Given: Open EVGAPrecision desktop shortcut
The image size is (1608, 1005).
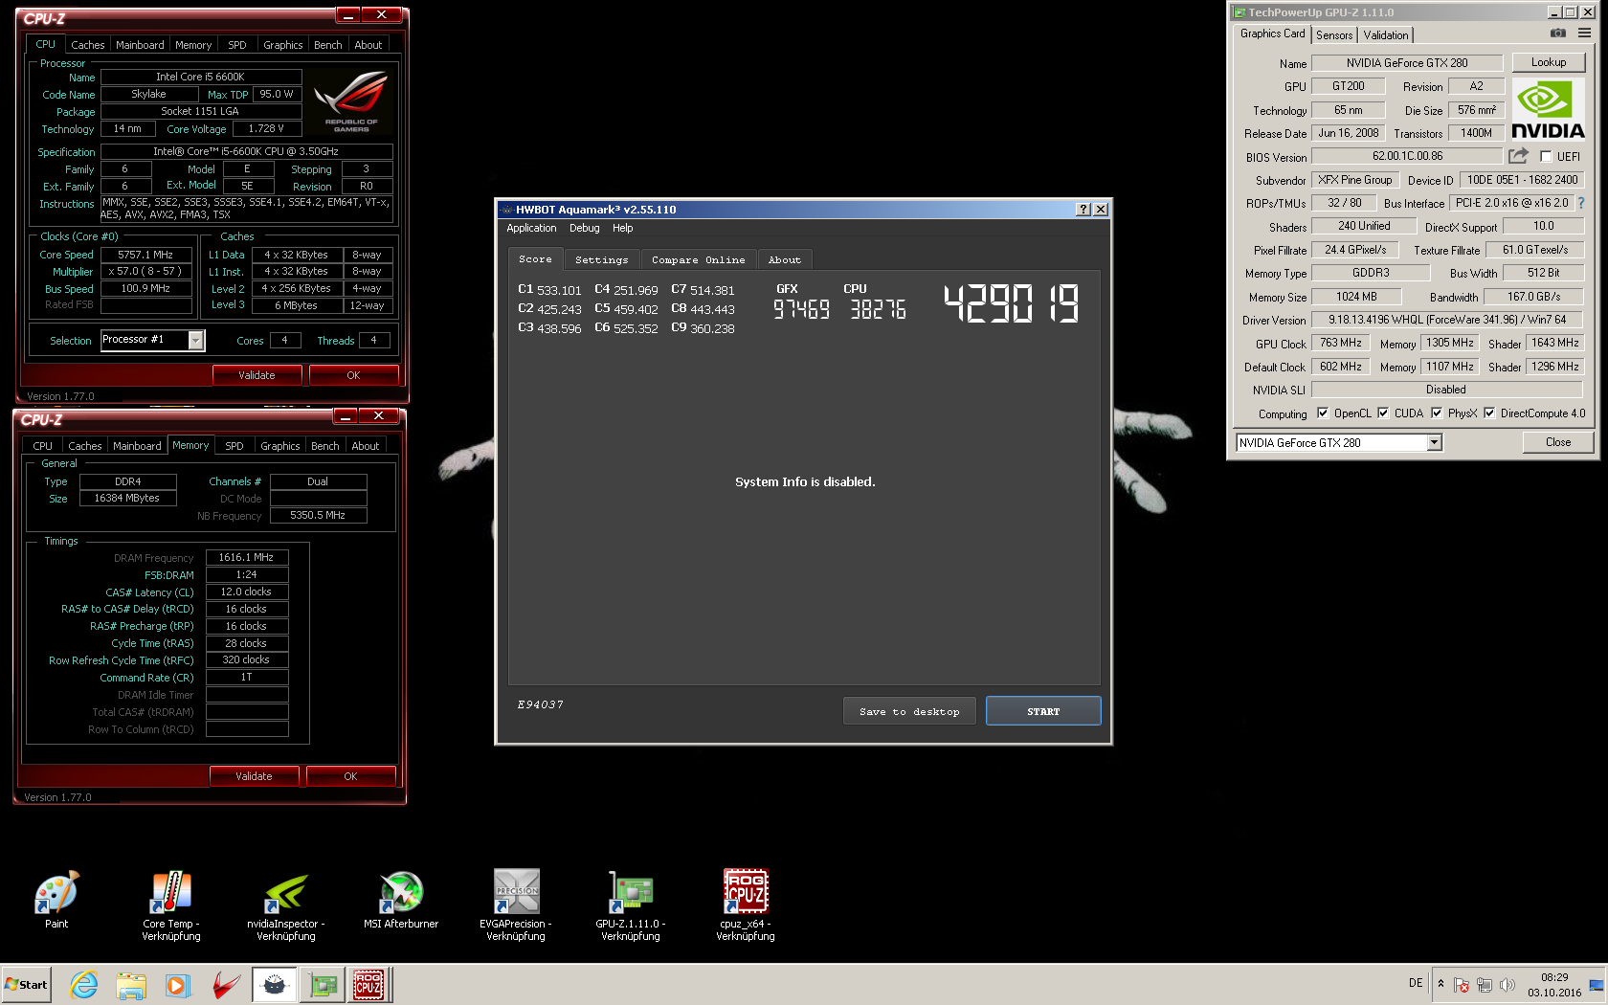Looking at the screenshot, I should click(516, 905).
